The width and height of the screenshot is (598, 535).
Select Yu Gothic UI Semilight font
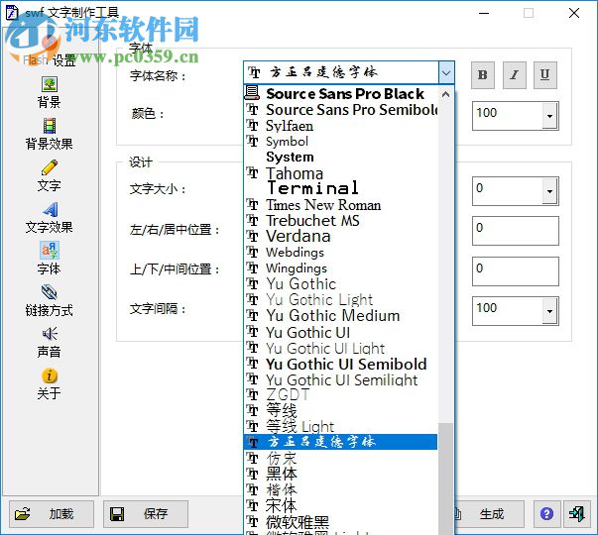pos(340,379)
